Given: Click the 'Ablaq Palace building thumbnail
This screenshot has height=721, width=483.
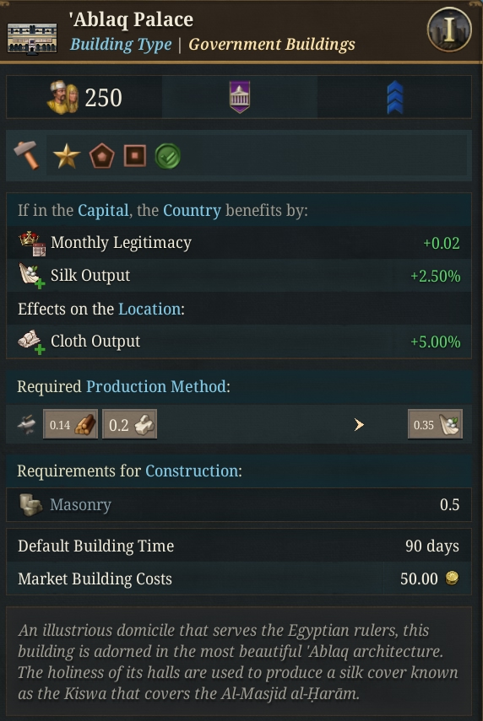Looking at the screenshot, I should (32, 39).
